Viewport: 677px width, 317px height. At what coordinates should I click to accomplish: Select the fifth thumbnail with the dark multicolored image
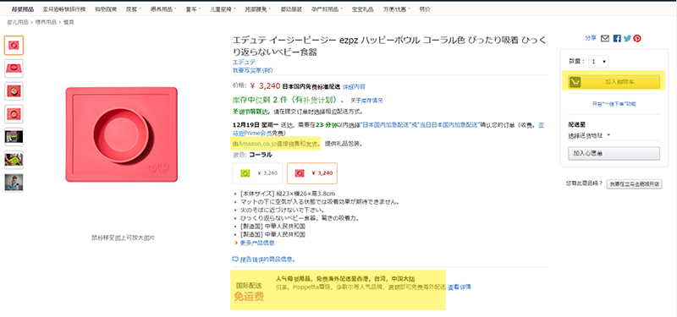(14, 137)
